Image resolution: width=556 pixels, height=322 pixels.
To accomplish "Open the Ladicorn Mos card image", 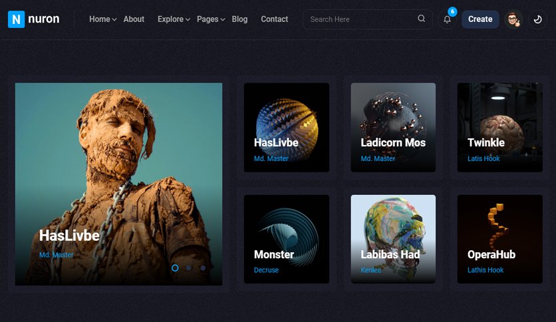I will coord(393,127).
